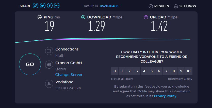The height and width of the screenshot is (108, 212).
Task: Rate recommendation score 10
Action: pos(189,71)
